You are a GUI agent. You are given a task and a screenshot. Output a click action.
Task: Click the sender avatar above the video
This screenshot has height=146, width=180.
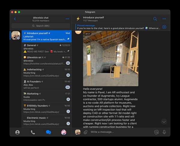point(78,32)
